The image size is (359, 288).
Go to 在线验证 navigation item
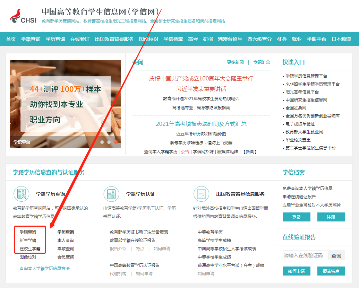(80, 39)
